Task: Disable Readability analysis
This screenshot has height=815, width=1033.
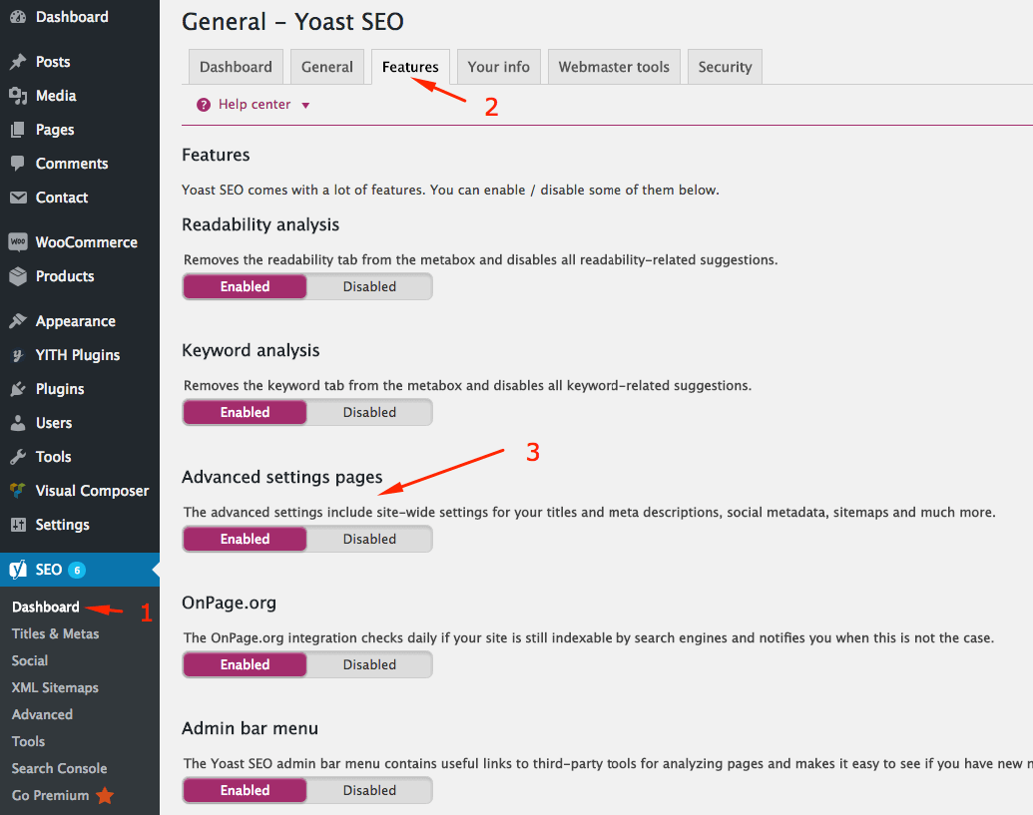Action: pos(369,287)
